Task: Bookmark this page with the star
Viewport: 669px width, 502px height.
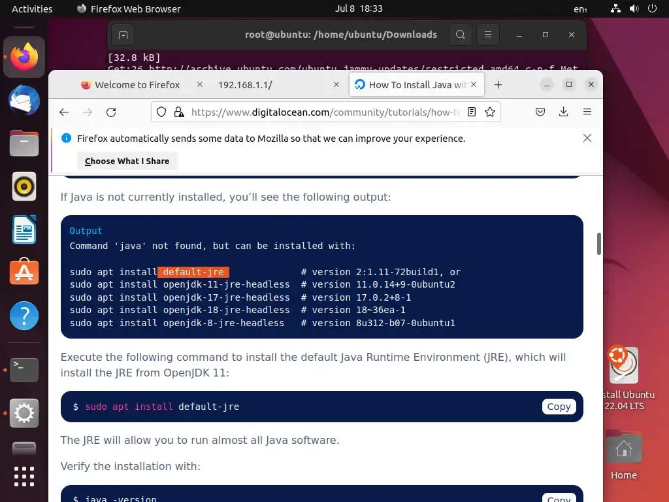Action: 490,112
